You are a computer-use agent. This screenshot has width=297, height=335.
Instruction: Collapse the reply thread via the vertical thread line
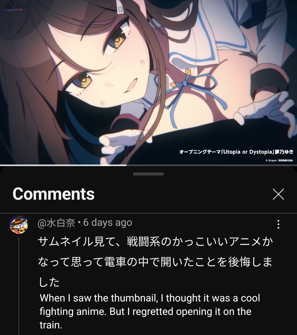19,286
